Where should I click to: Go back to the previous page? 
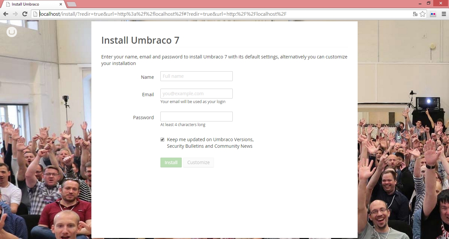pos(6,14)
